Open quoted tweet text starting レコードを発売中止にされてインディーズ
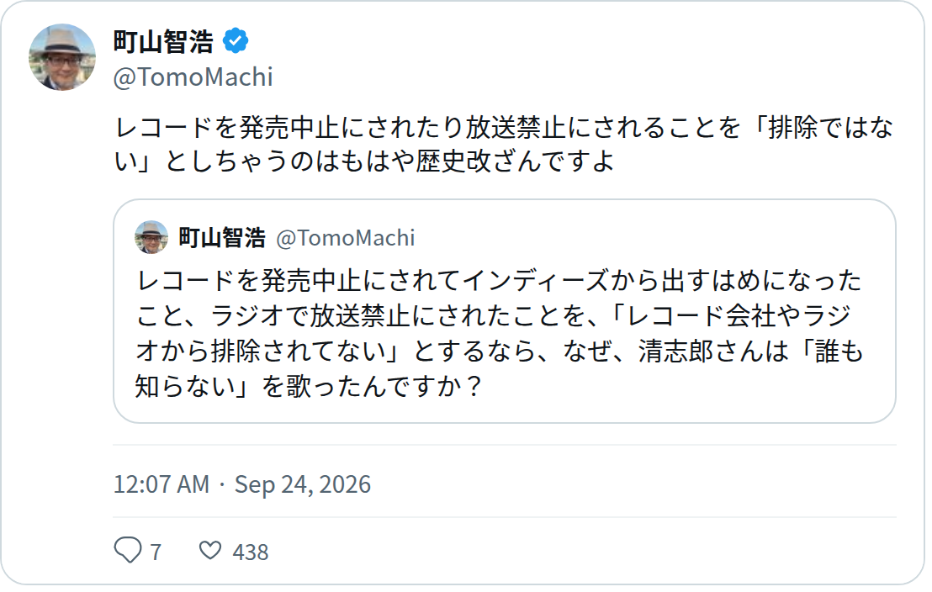This screenshot has height=592, width=932. click(500, 334)
